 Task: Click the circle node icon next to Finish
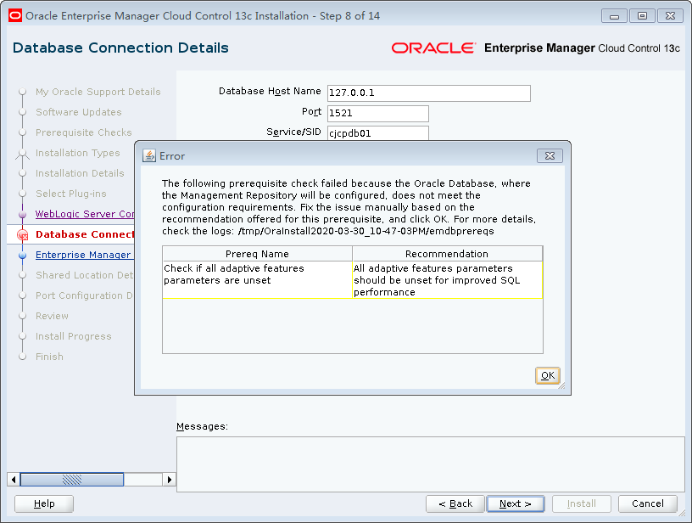pyautogui.click(x=22, y=357)
